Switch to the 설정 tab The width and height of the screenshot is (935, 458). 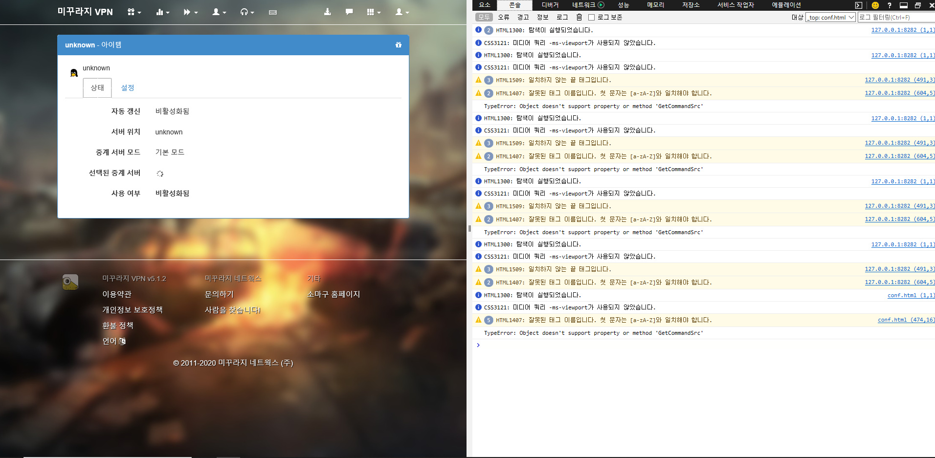[x=128, y=87]
